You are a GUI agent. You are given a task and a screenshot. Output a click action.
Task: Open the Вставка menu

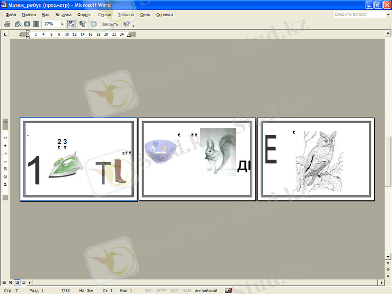(63, 15)
